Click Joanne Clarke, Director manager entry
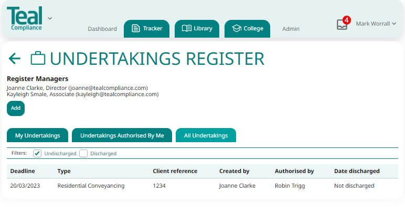 coord(77,88)
